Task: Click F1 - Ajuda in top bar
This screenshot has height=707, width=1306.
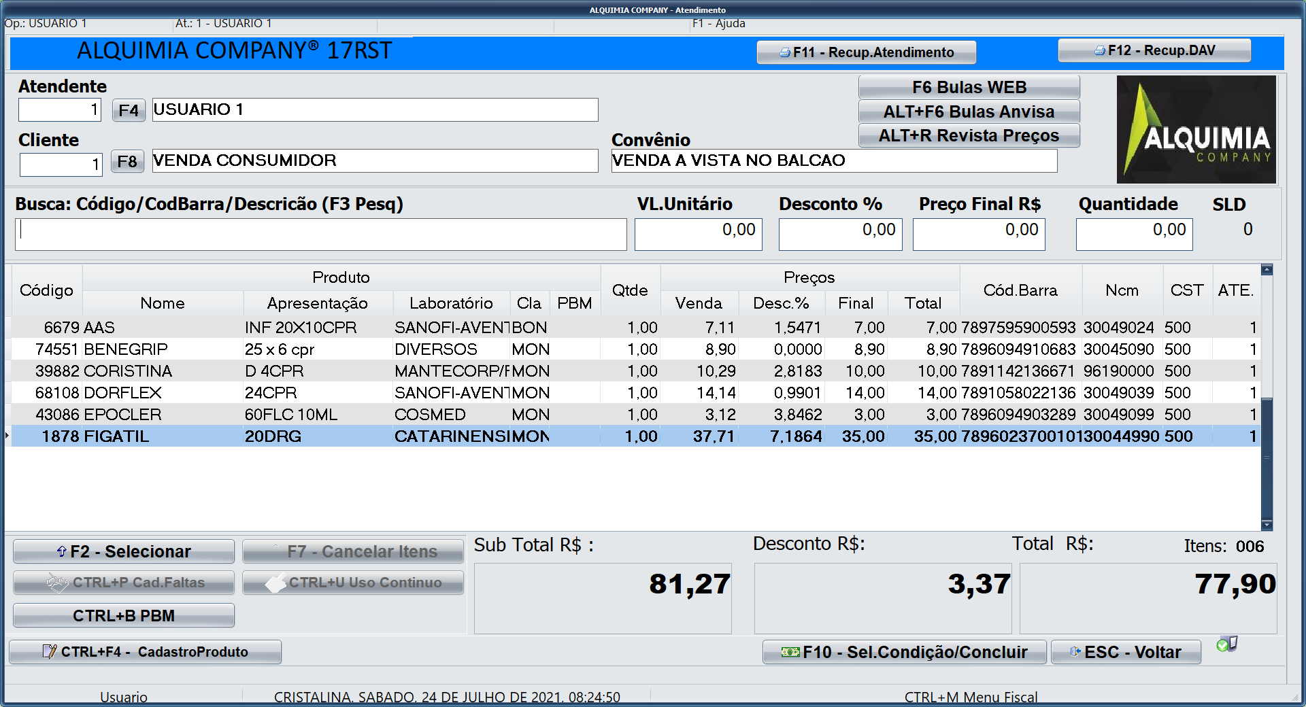Action: click(718, 23)
